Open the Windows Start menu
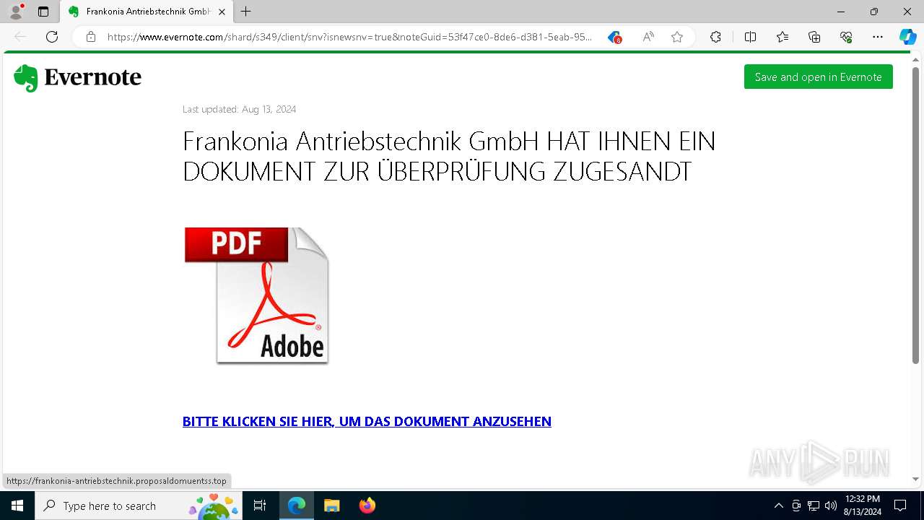Viewport: 924px width, 520px height. coord(17,506)
